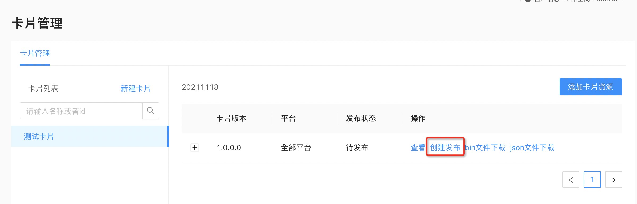Go to the previous page arrow
637x204 pixels.
pos(571,180)
